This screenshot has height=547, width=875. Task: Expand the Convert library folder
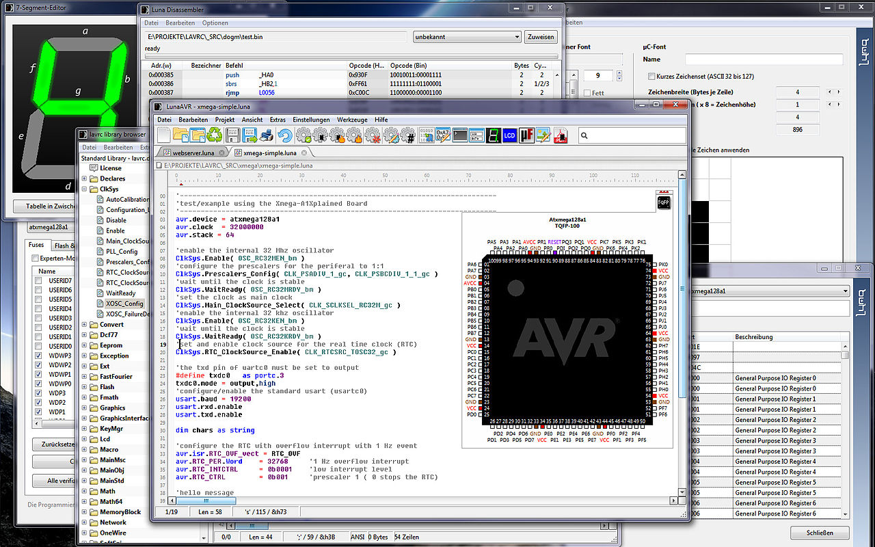point(85,325)
